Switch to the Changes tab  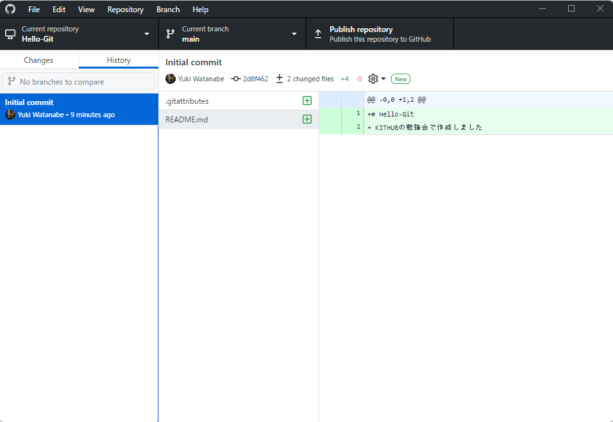click(x=38, y=59)
